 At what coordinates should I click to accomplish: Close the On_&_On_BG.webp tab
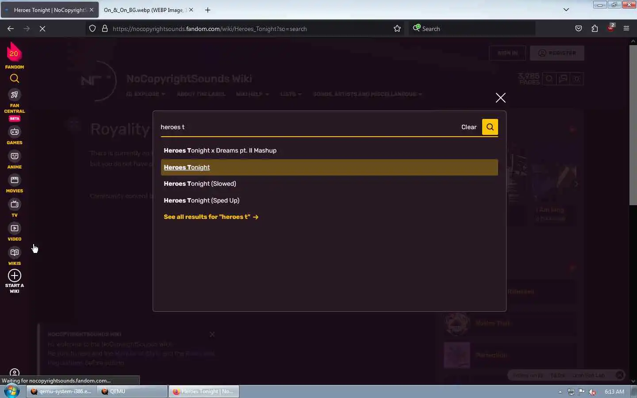(191, 10)
